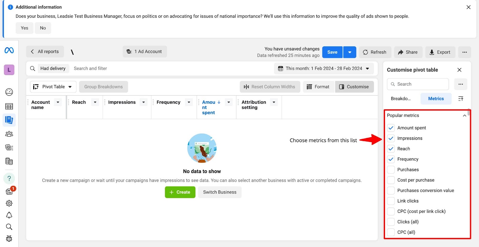Open the notifications news icon with badge
479x247 pixels.
click(x=9, y=192)
